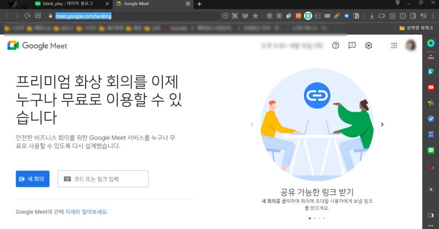Screen dimensions: 439x229
Task: Click the video record toolbar icon
Action: (382, 16)
